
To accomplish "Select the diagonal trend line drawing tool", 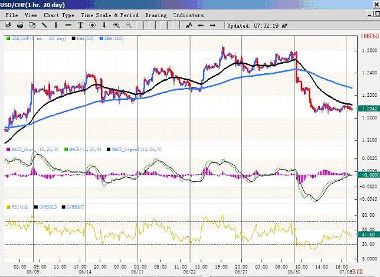I will pos(44,25).
